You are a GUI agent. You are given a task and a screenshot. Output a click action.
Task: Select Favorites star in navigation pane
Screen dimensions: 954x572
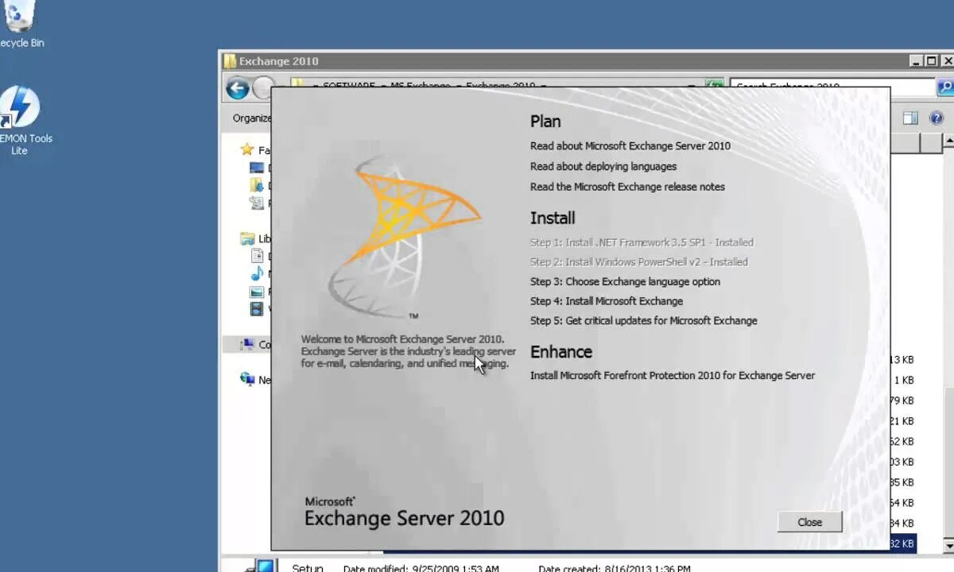tap(247, 149)
